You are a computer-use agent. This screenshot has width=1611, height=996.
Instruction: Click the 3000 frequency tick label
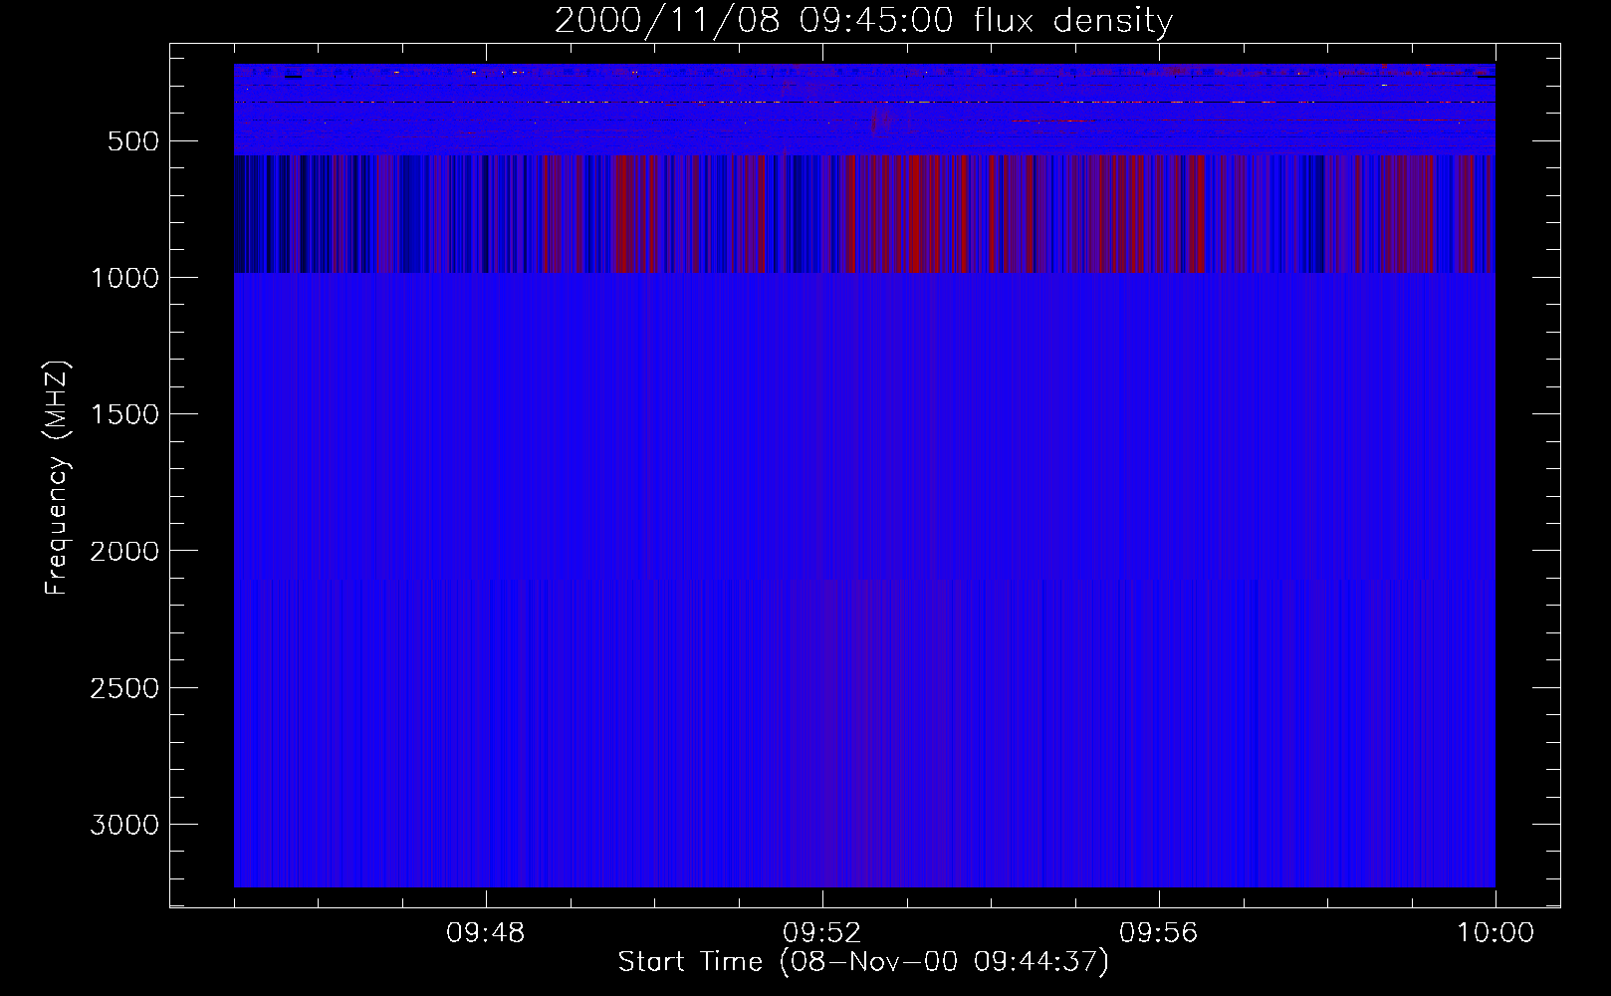click(124, 825)
